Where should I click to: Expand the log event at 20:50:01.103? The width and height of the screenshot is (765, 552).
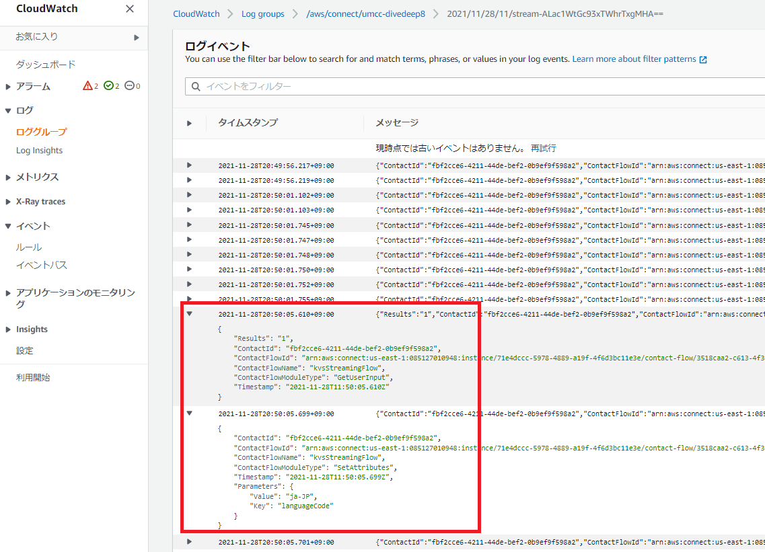[x=189, y=210]
